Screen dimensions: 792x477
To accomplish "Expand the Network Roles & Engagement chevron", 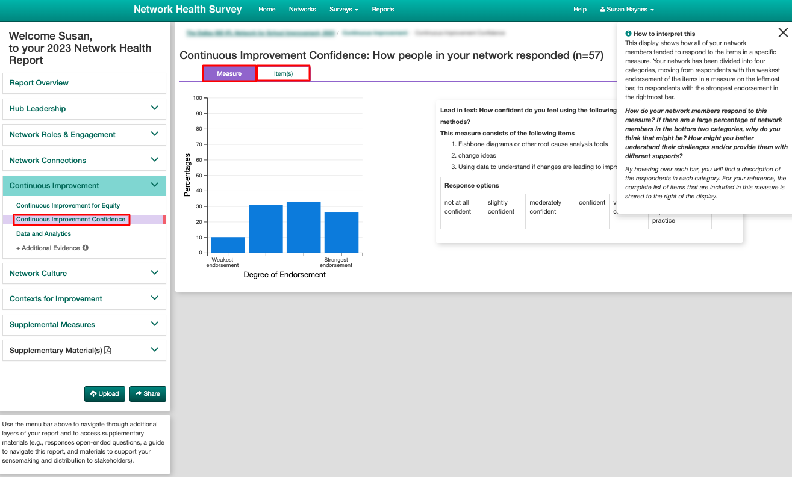I will (155, 134).
